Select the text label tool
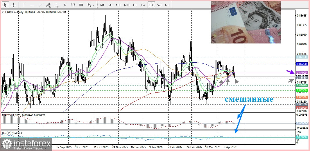This screenshot has width=310, height=151. [x=73, y=5]
